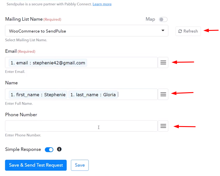Click the 'Enter Phone Number.' hint text

(x=23, y=135)
